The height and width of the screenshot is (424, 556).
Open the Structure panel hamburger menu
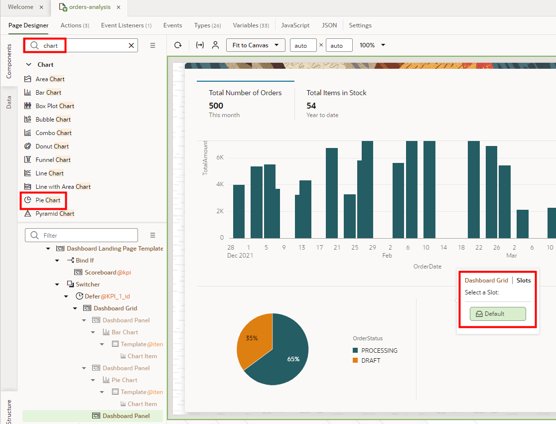[x=153, y=235]
